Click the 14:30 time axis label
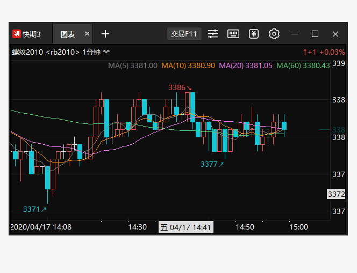This screenshot has height=273, width=357. [137, 227]
